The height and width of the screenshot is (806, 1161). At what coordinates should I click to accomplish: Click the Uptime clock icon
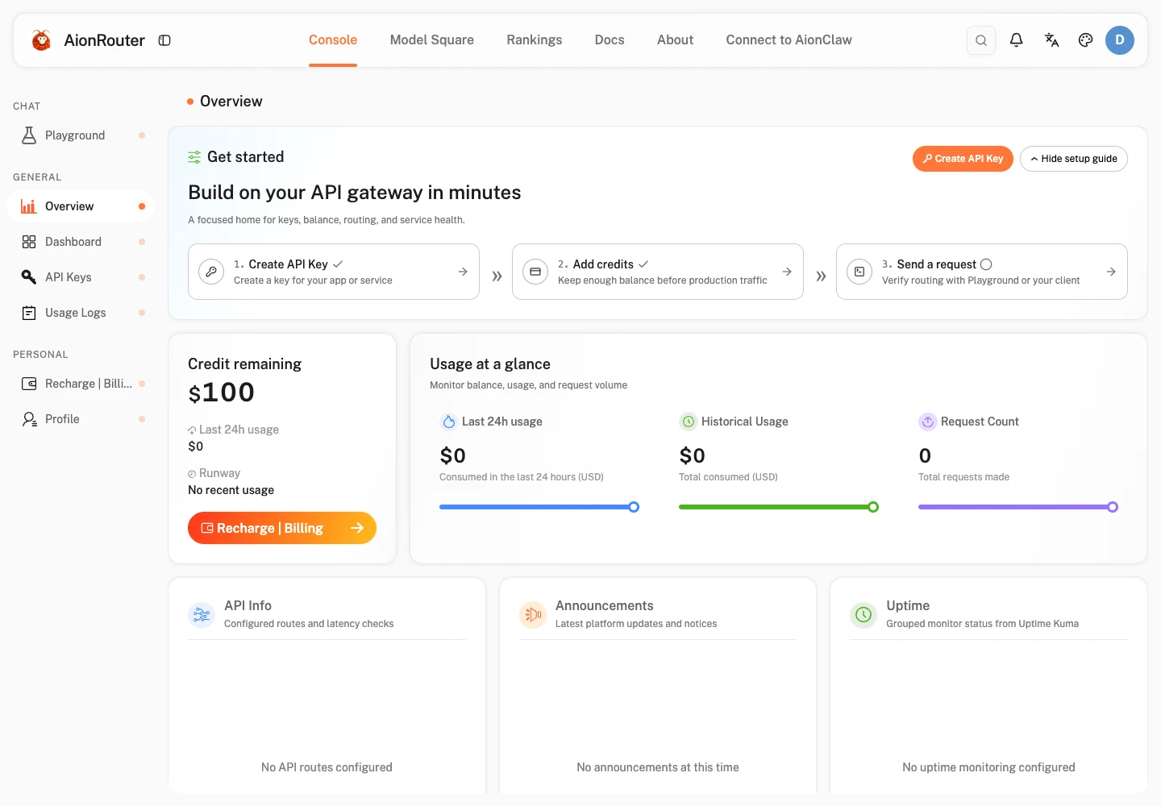863,615
